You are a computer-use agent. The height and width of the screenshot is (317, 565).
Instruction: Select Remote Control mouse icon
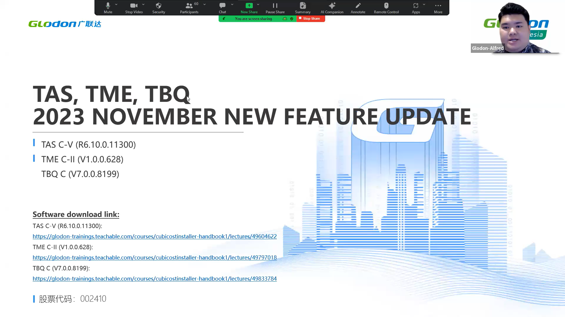click(x=386, y=8)
